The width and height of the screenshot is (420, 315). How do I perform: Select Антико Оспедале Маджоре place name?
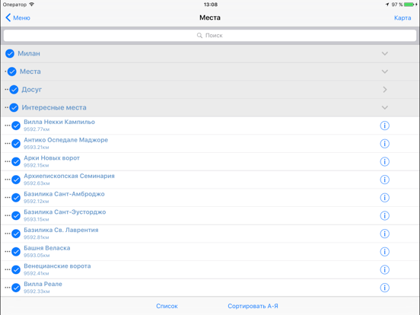tap(66, 140)
